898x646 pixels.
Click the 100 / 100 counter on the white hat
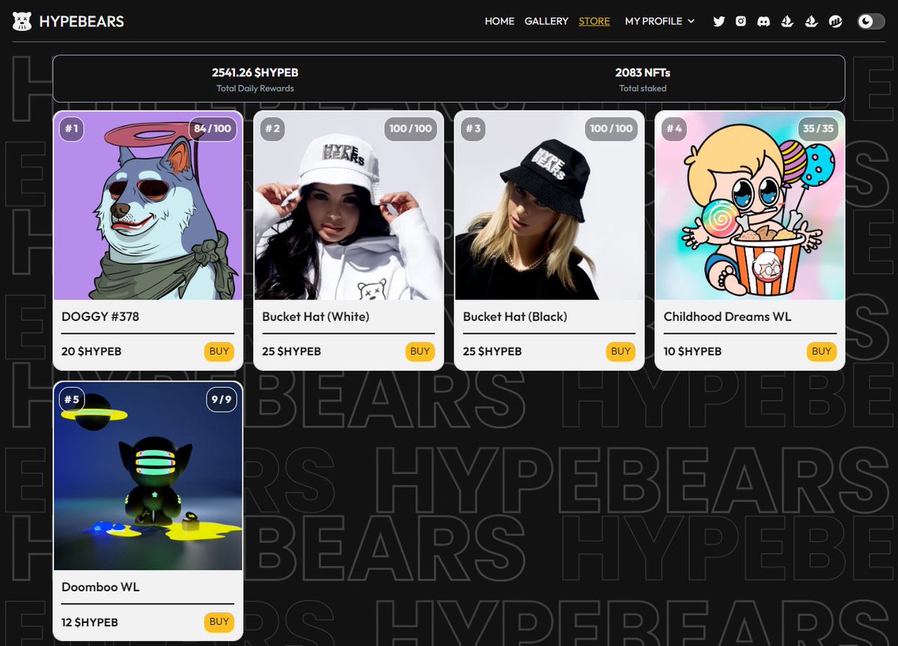point(410,129)
